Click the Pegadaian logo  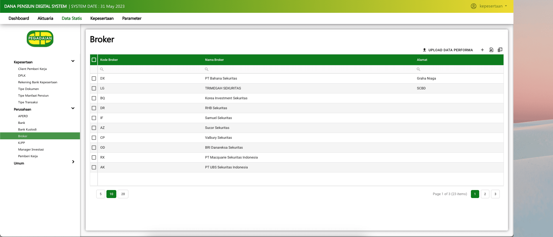pos(40,39)
